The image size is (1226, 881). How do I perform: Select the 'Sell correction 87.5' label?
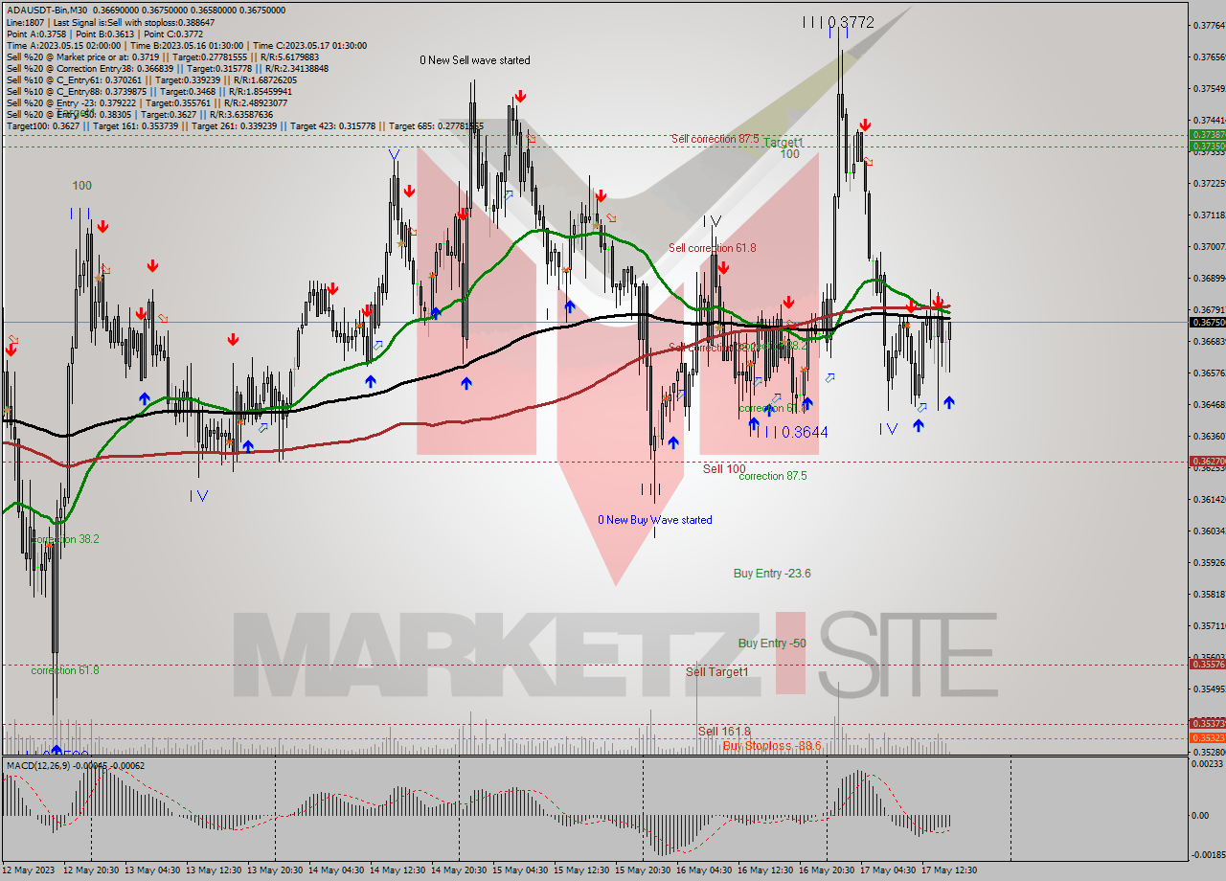715,139
